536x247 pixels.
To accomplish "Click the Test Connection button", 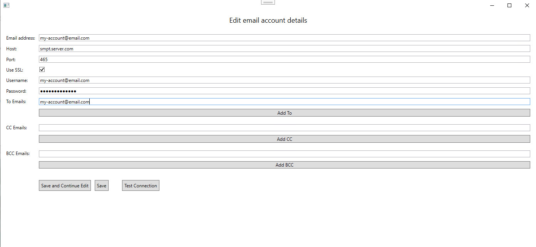I will click(x=141, y=185).
